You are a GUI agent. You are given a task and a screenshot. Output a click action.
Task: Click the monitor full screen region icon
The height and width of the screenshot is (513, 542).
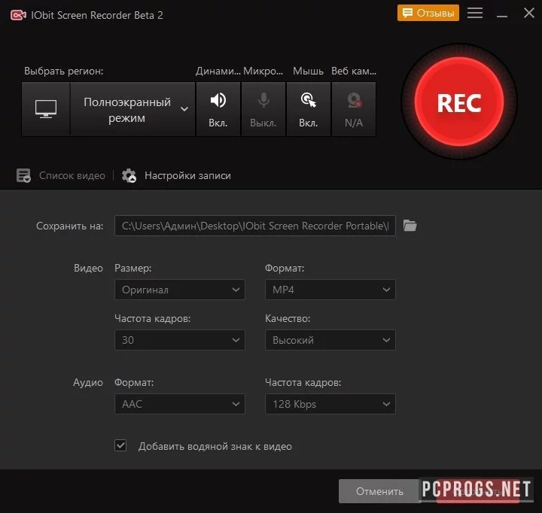46,109
